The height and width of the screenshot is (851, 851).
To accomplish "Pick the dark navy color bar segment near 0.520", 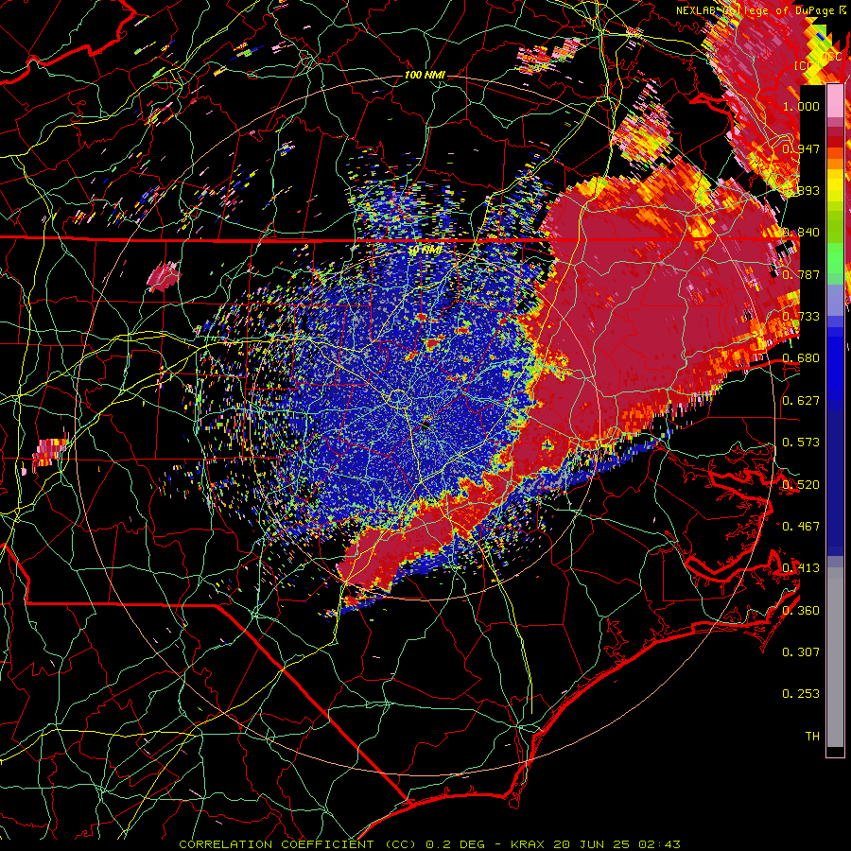I will [x=835, y=483].
